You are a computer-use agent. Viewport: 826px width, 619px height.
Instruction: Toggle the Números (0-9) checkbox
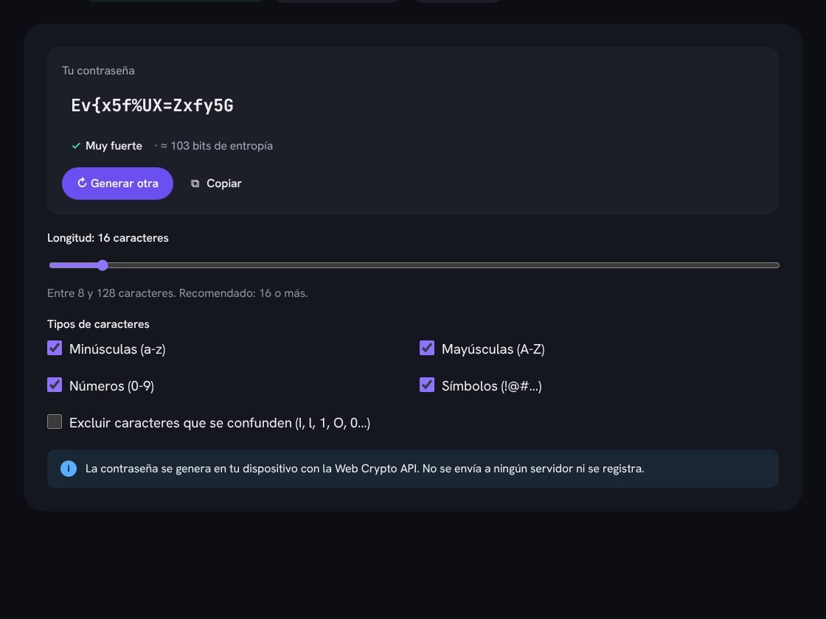[x=55, y=385]
